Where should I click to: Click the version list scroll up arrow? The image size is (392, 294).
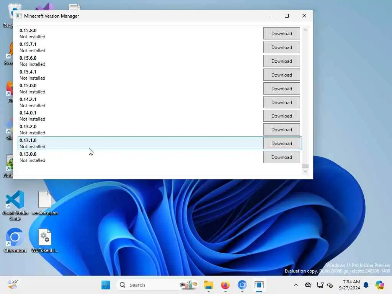point(305,30)
